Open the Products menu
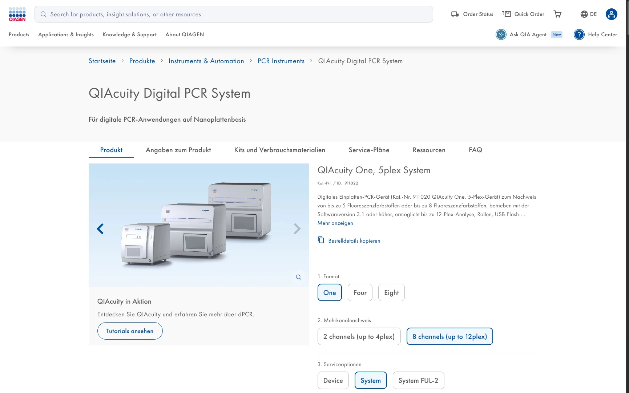 click(19, 35)
